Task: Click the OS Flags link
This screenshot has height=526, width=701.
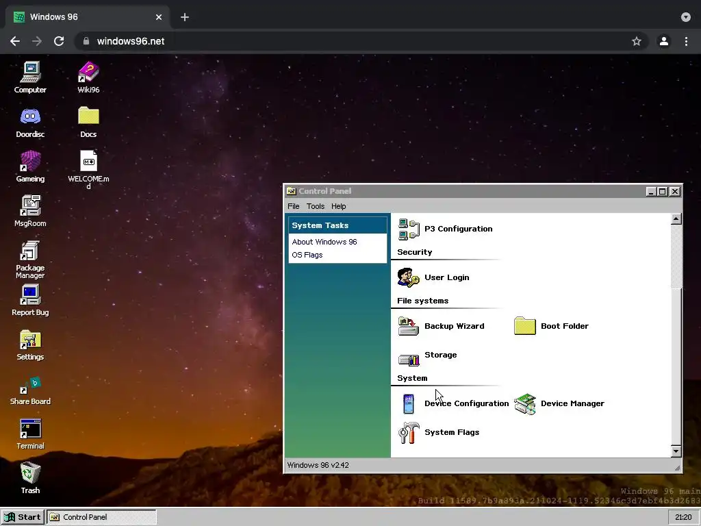Action: tap(307, 255)
